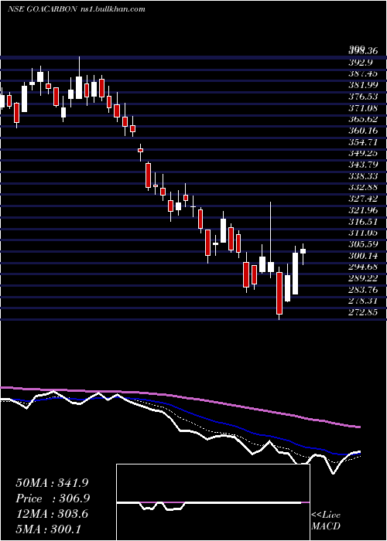Click the 272.85 price axis label
387x541 pixels.
click(x=362, y=313)
